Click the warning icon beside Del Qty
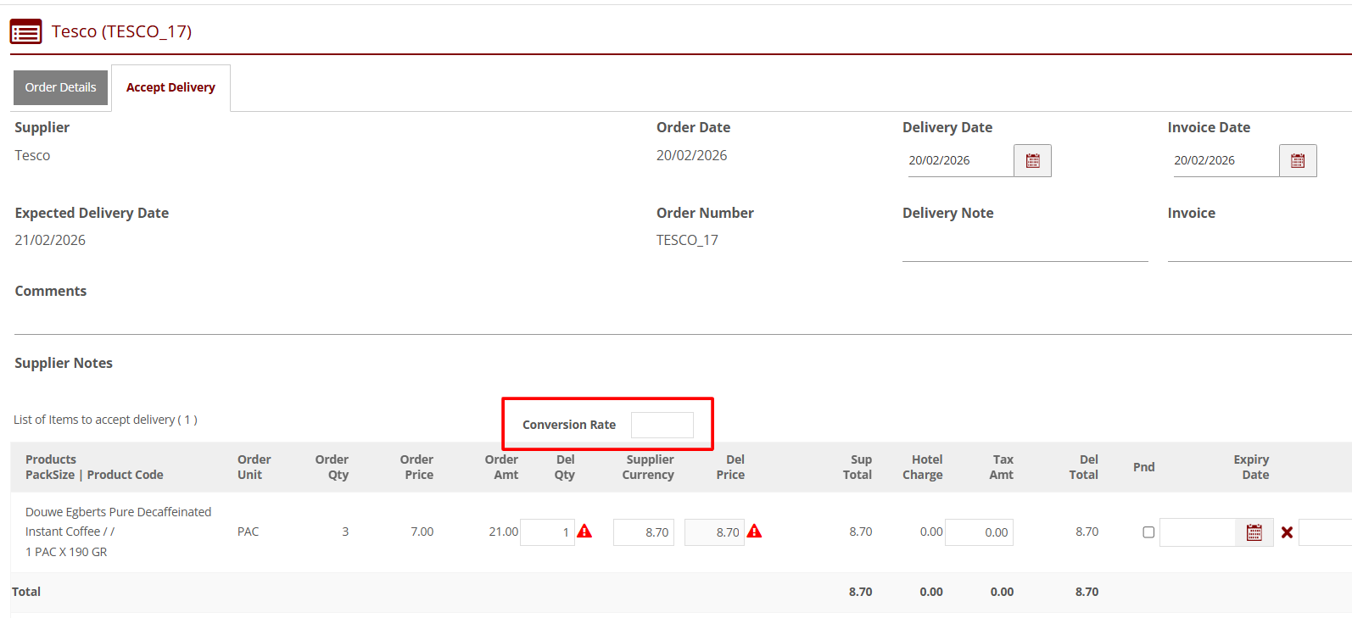1352x618 pixels. [x=584, y=532]
